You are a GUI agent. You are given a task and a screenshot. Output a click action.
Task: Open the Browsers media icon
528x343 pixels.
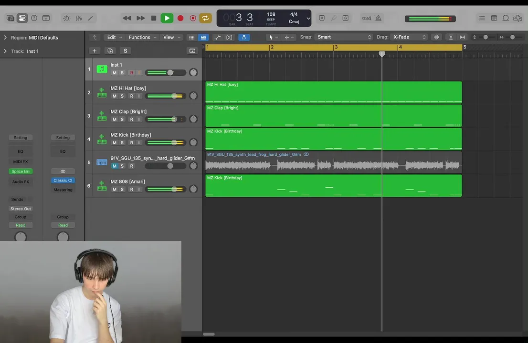(x=517, y=18)
